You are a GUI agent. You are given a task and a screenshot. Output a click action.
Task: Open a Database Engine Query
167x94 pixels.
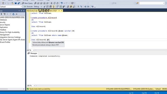click(x=35, y=3)
